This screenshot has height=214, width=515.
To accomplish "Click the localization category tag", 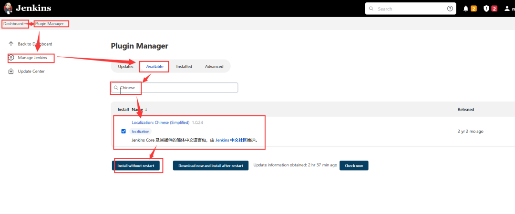I will click(x=141, y=131).
